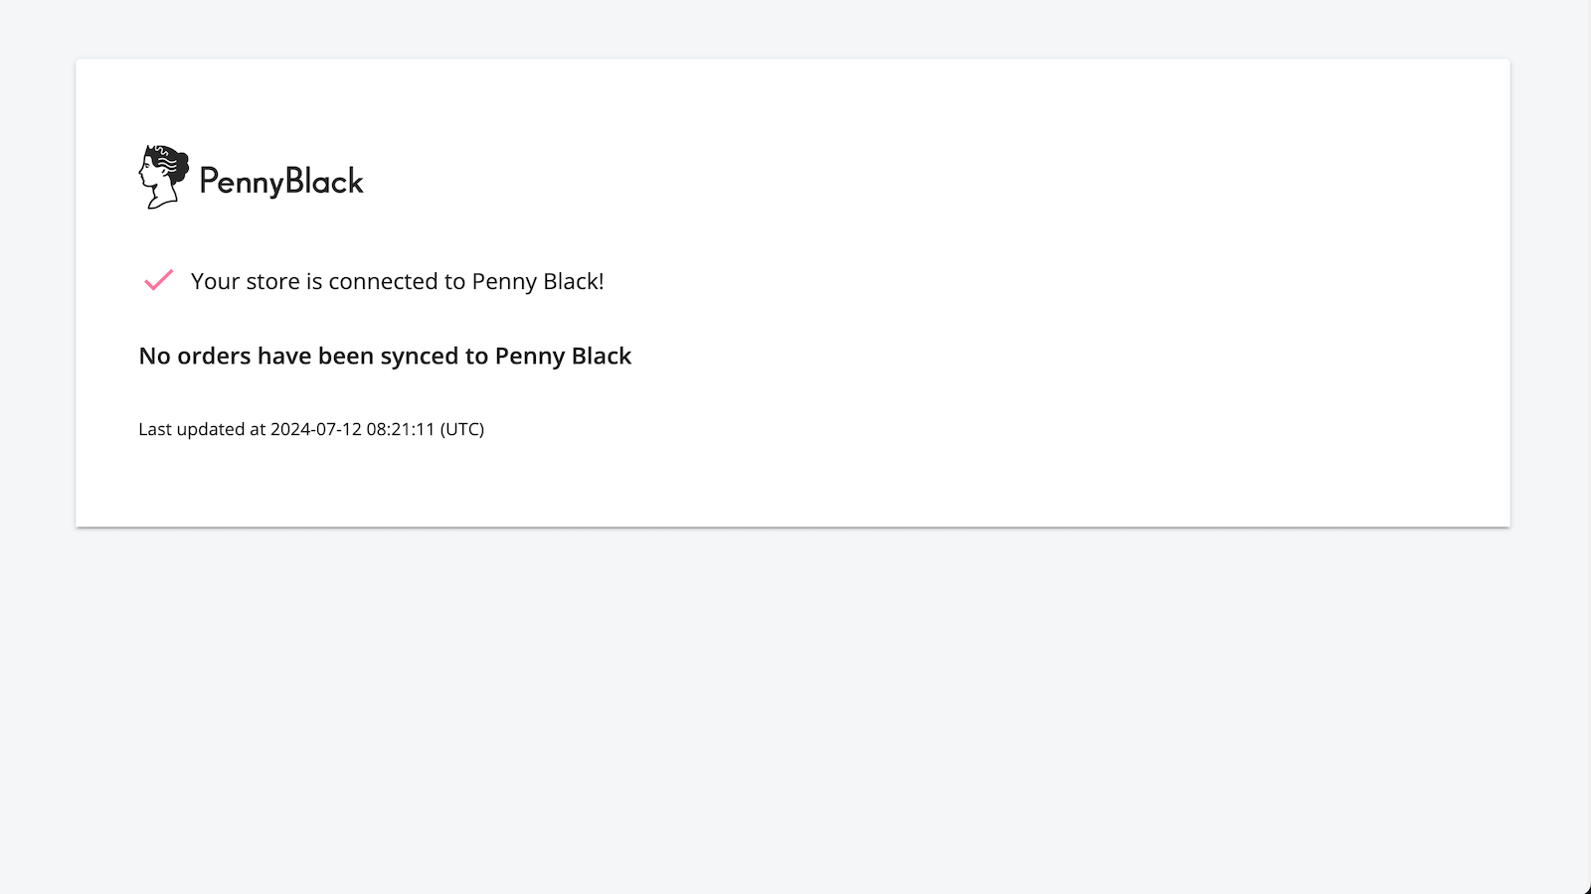Click the "(UTC)" timezone label

click(462, 429)
